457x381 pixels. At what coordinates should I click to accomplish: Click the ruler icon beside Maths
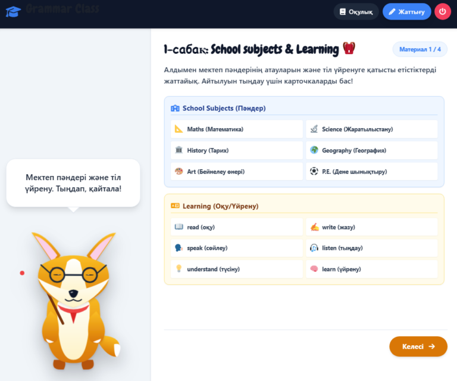(x=179, y=129)
